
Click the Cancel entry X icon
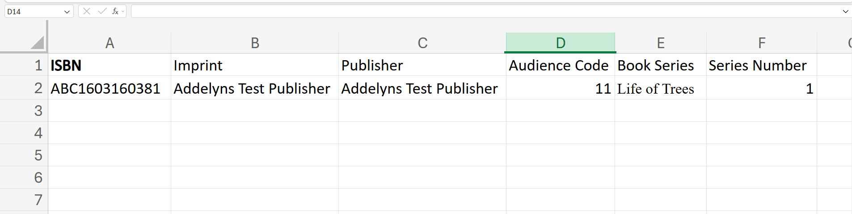pyautogui.click(x=87, y=11)
